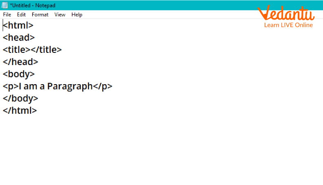
Task: Click the "Learn LIVE Online" tagline
Action: pyautogui.click(x=288, y=25)
